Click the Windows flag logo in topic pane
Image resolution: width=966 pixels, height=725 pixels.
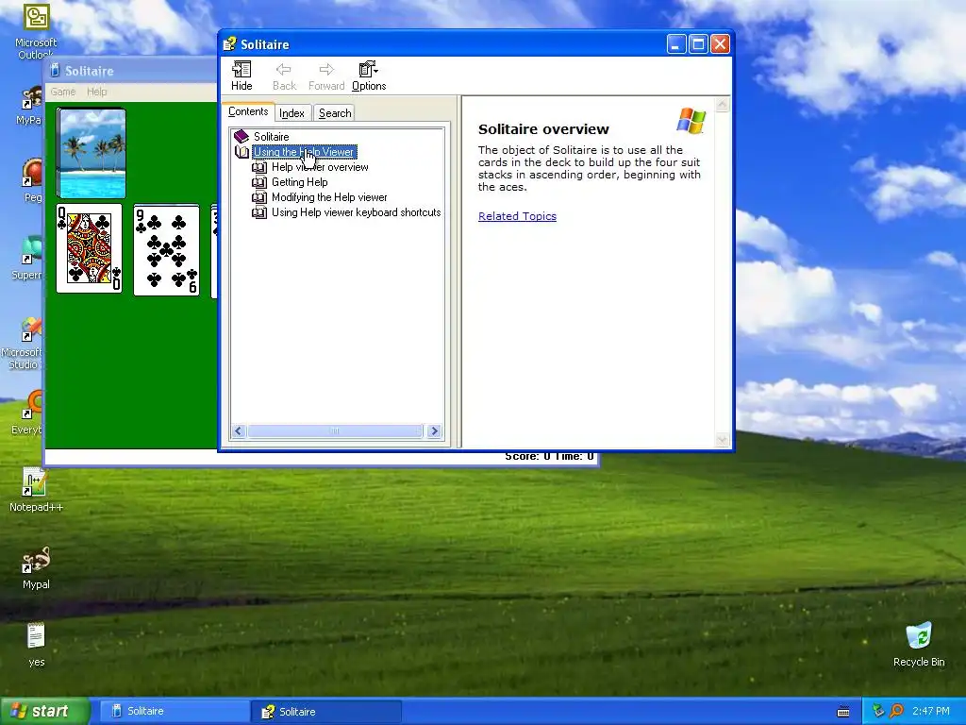[x=691, y=121]
